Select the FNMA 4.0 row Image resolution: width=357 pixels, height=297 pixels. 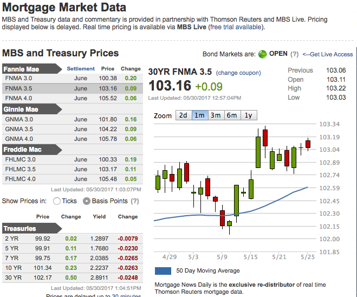pos(73,99)
